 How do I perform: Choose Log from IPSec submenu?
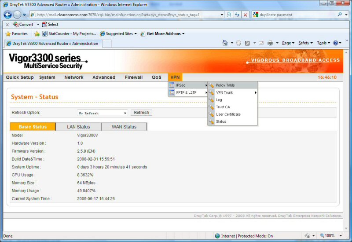(232, 100)
